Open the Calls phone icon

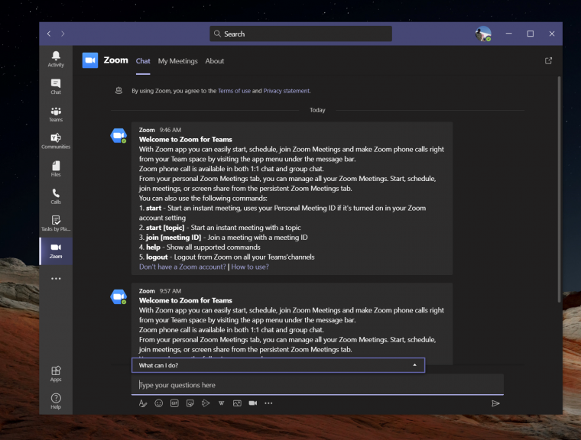[56, 196]
